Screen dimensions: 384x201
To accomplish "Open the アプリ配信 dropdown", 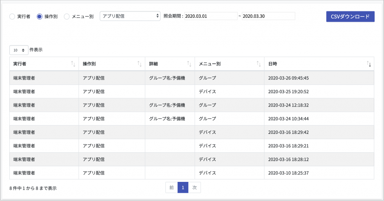I will tap(130, 16).
